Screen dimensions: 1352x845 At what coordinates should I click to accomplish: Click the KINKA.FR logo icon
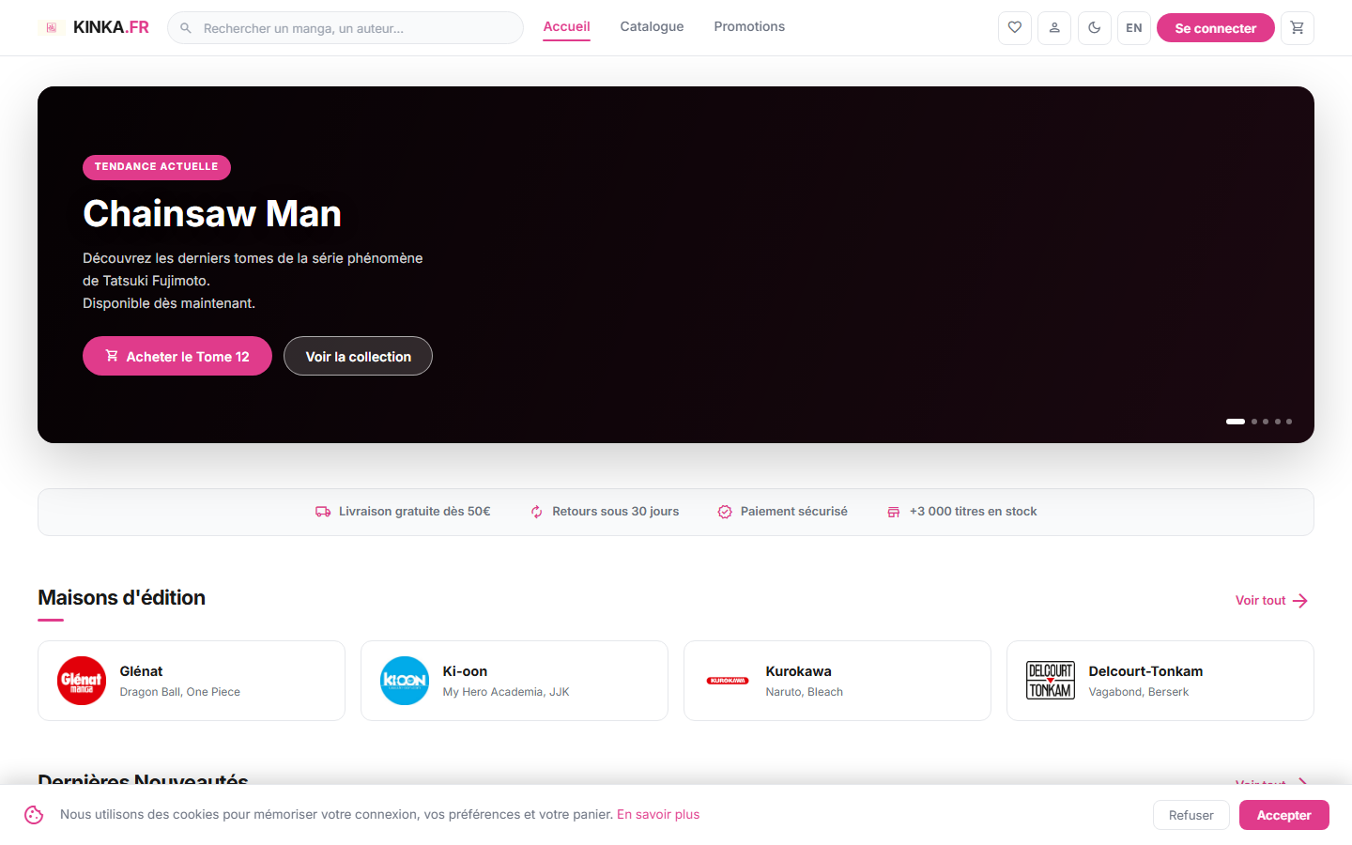click(x=52, y=28)
